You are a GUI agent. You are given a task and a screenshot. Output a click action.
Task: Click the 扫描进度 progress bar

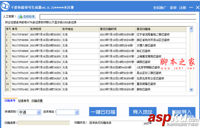point(44,123)
